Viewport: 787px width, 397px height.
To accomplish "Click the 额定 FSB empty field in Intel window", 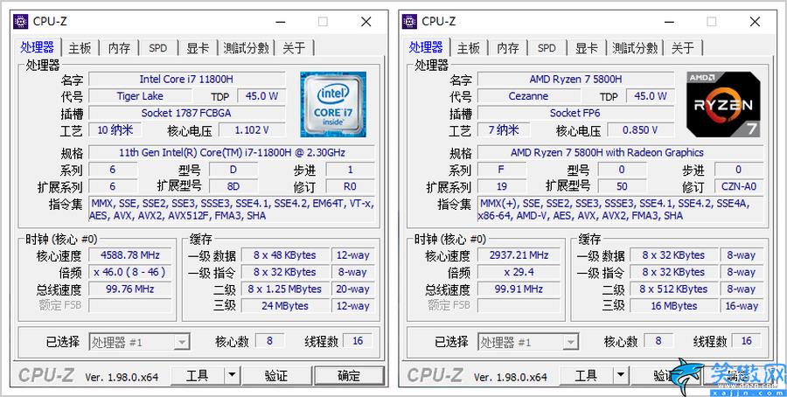I will click(130, 306).
